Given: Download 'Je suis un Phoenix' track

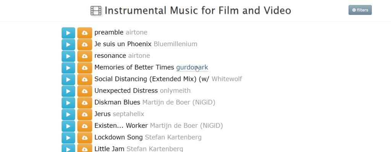Looking at the screenshot, I should 84,44.
